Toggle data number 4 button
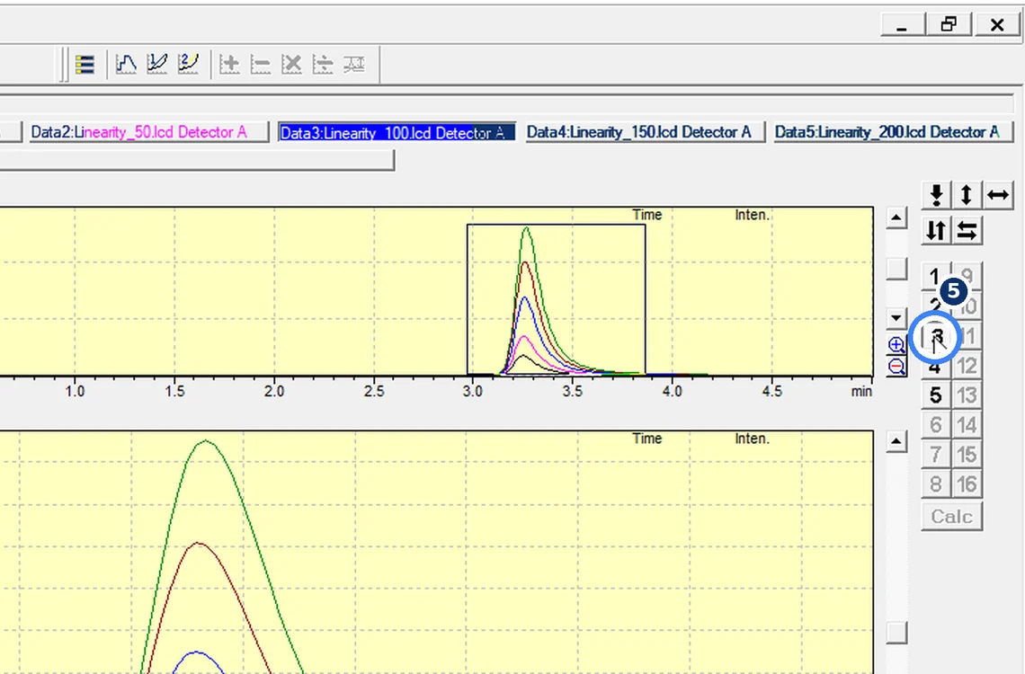The width and height of the screenshot is (1025, 674). tap(935, 367)
